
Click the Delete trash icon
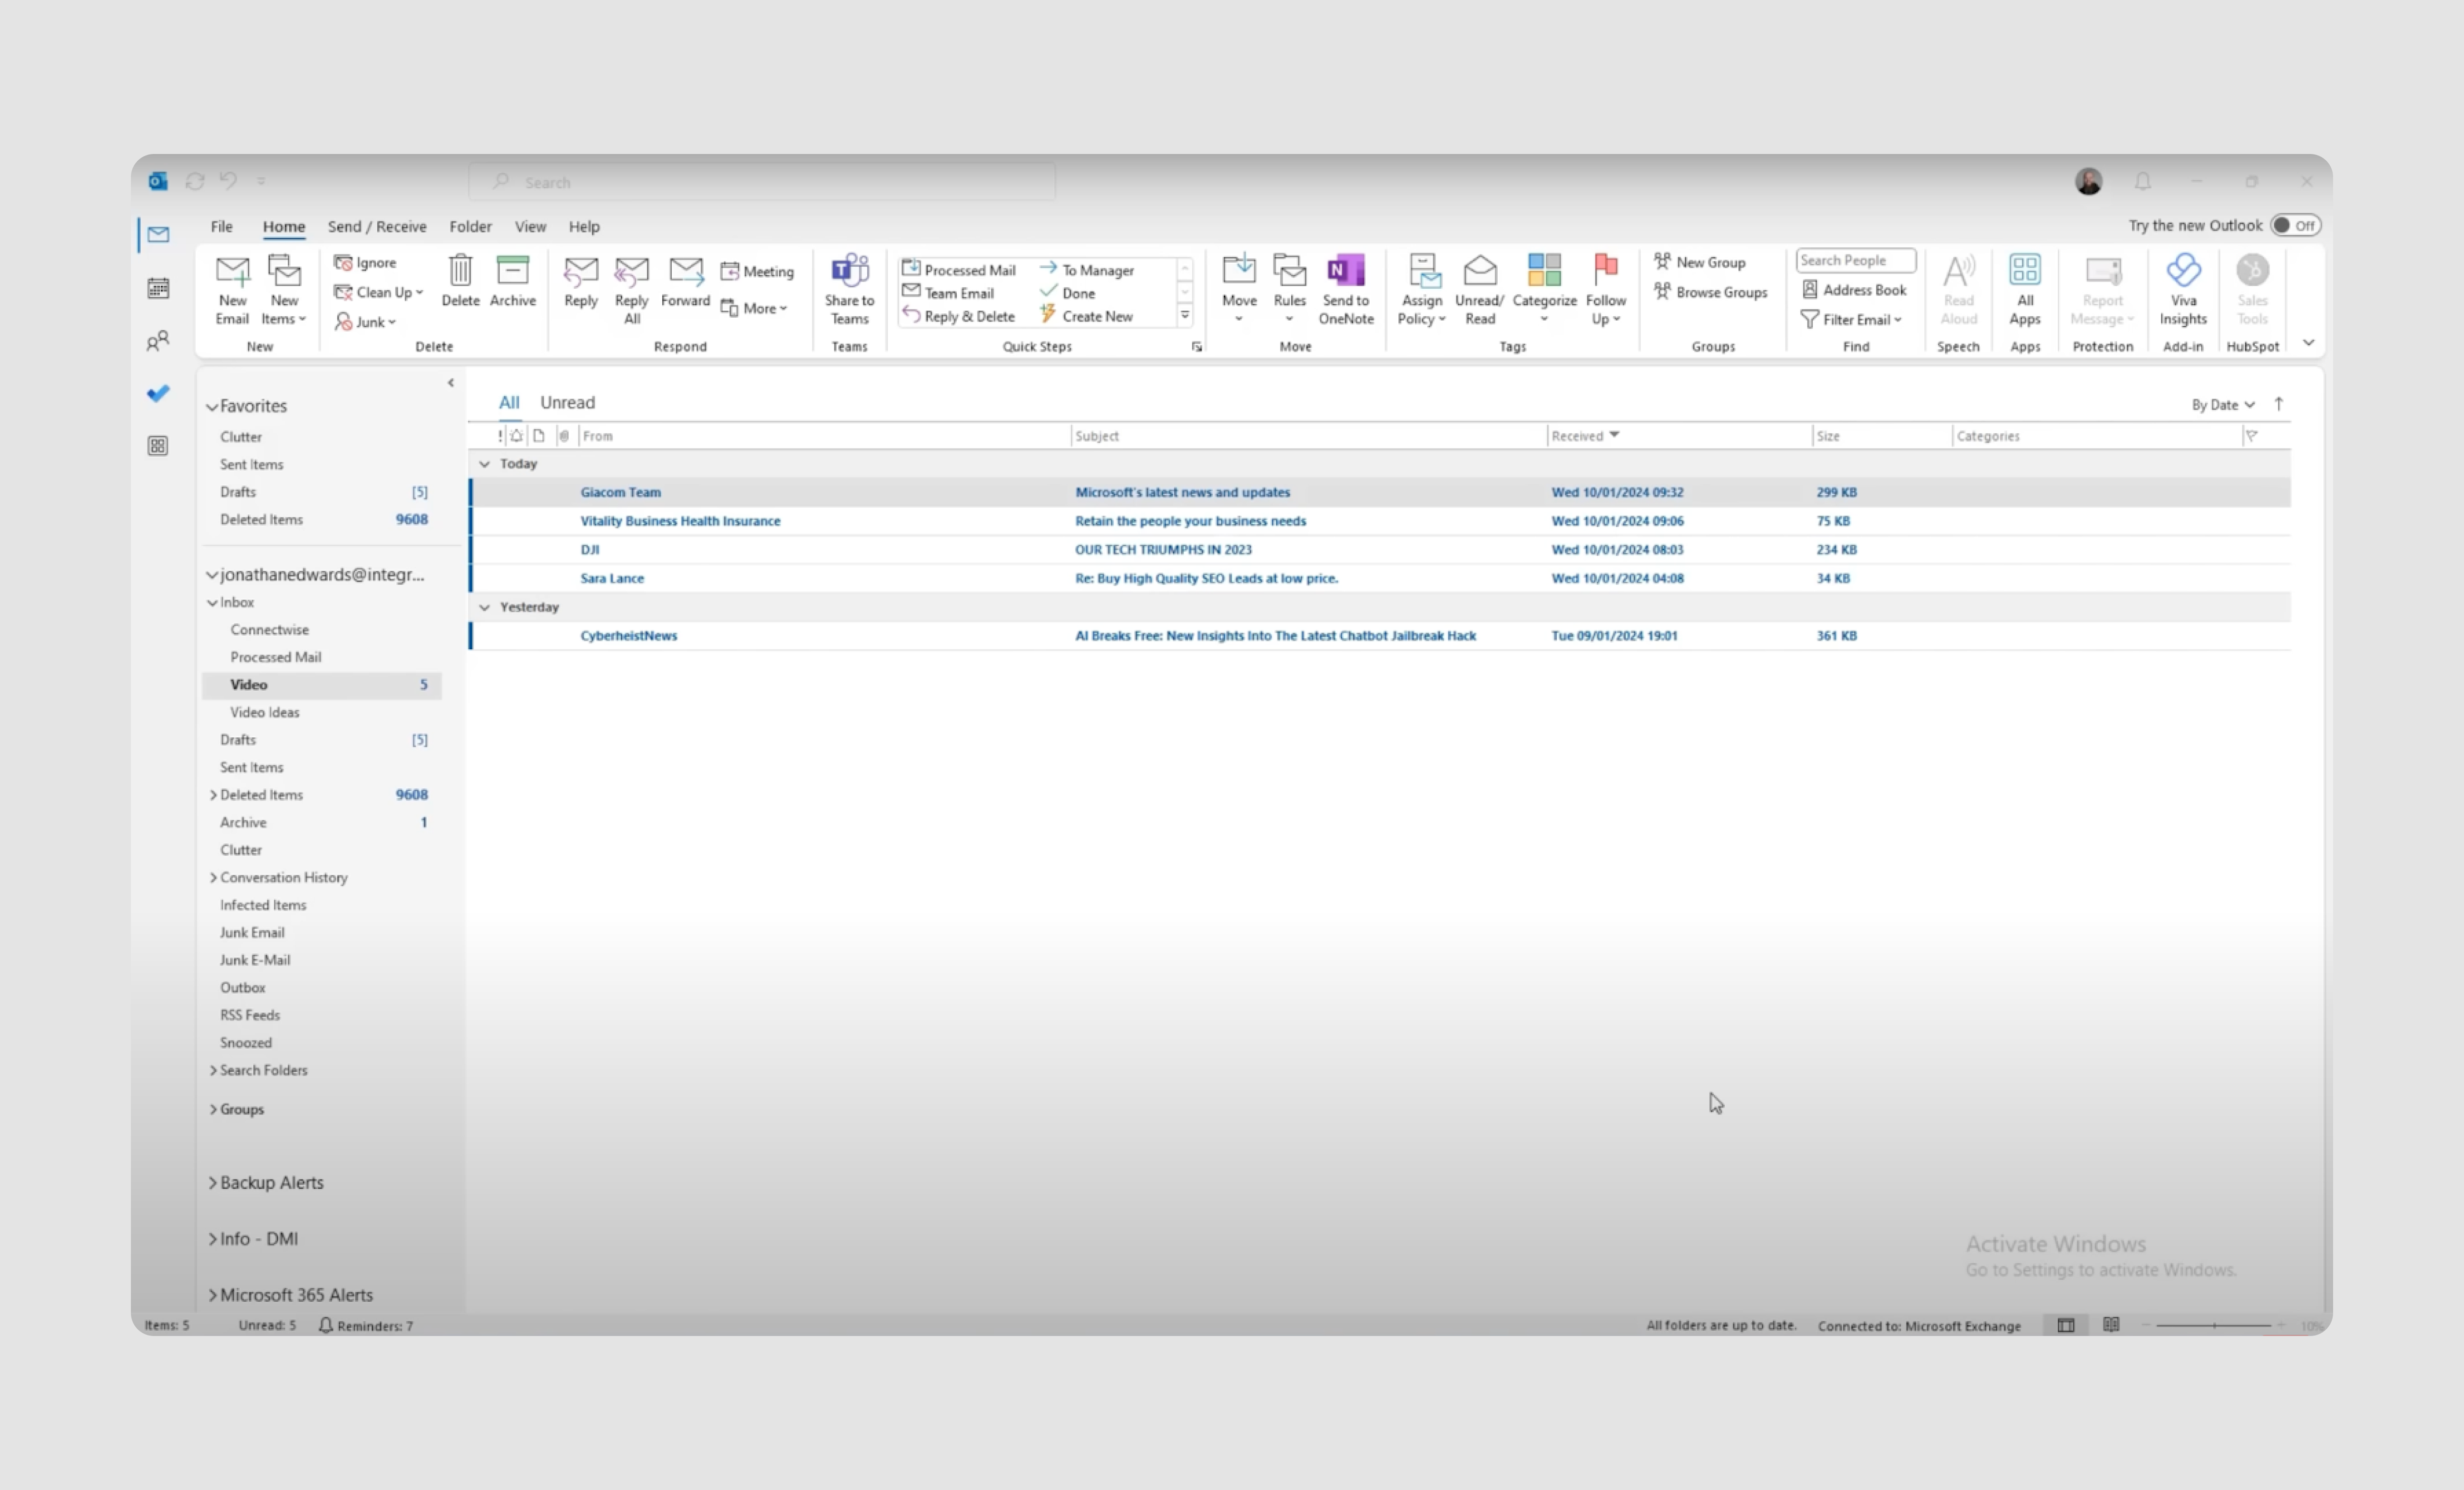tap(460, 270)
